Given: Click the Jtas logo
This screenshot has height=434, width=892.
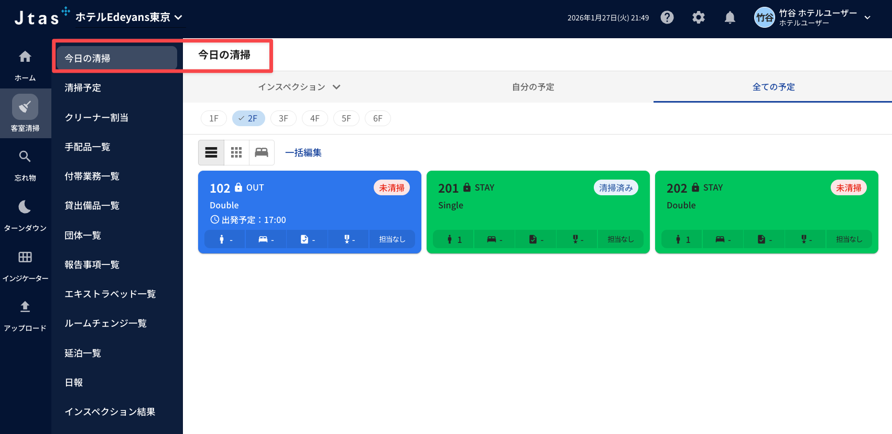Looking at the screenshot, I should click(41, 17).
